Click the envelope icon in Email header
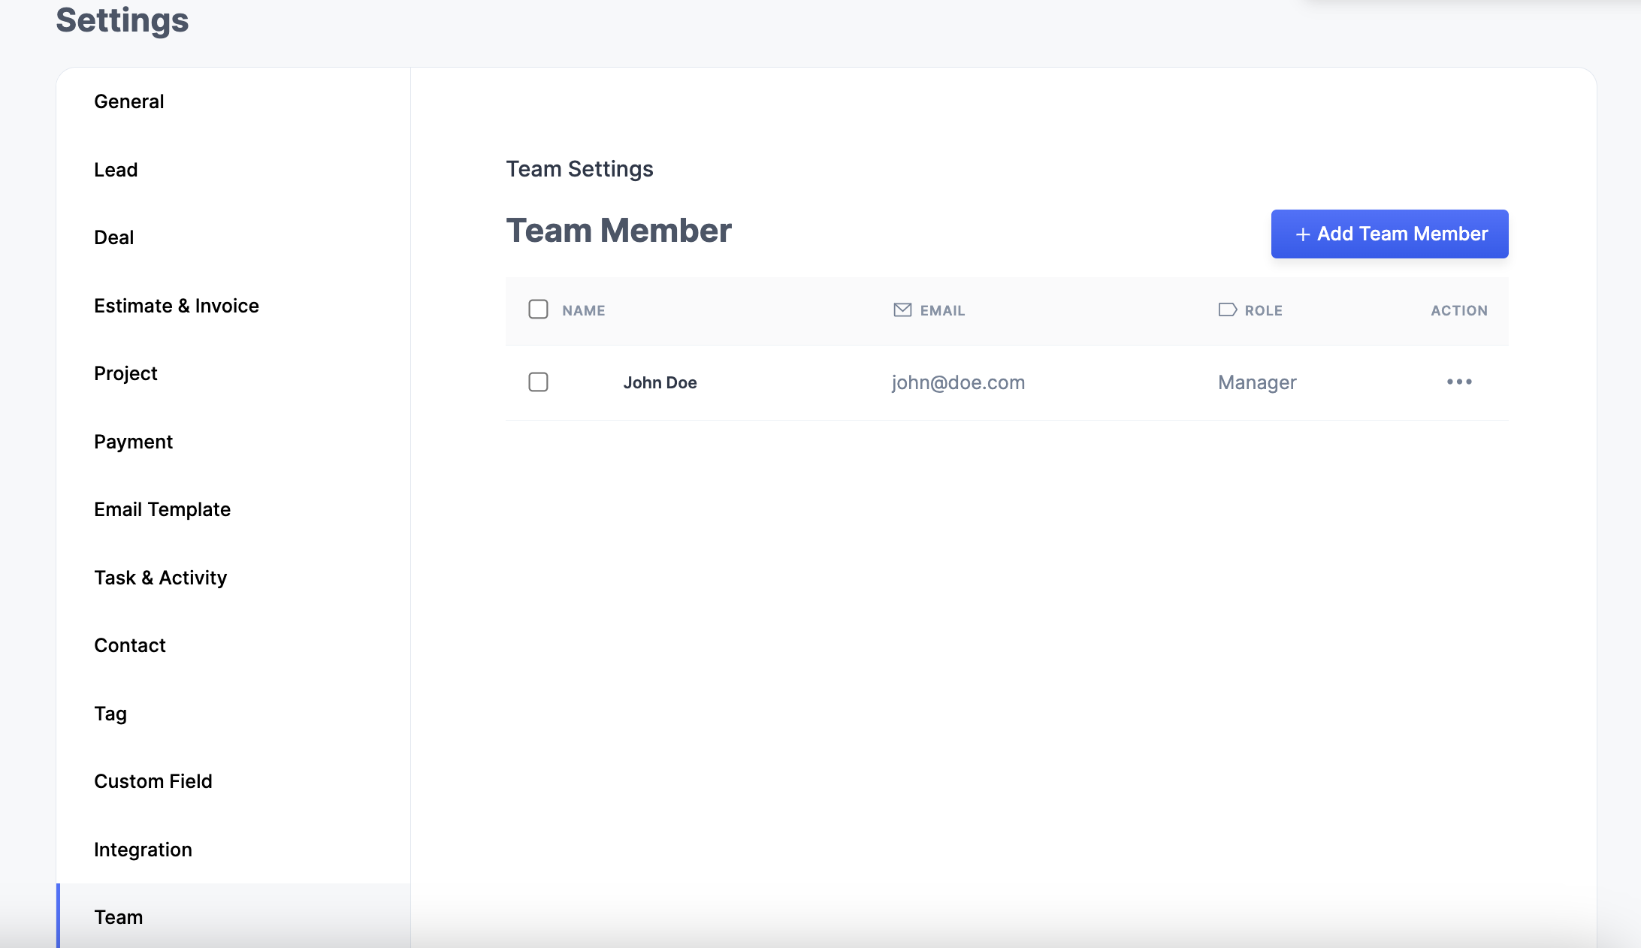The height and width of the screenshot is (948, 1641). coord(902,309)
